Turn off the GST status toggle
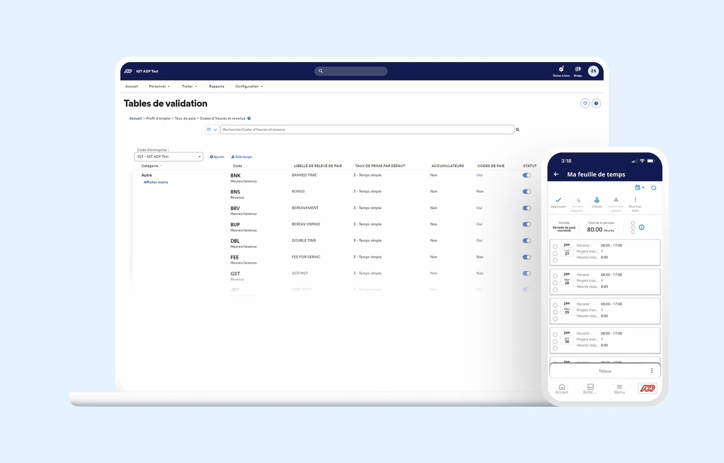The height and width of the screenshot is (463, 724). point(527,273)
